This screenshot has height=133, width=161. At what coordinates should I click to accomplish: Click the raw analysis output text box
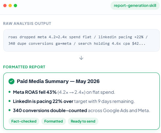pos(81,40)
